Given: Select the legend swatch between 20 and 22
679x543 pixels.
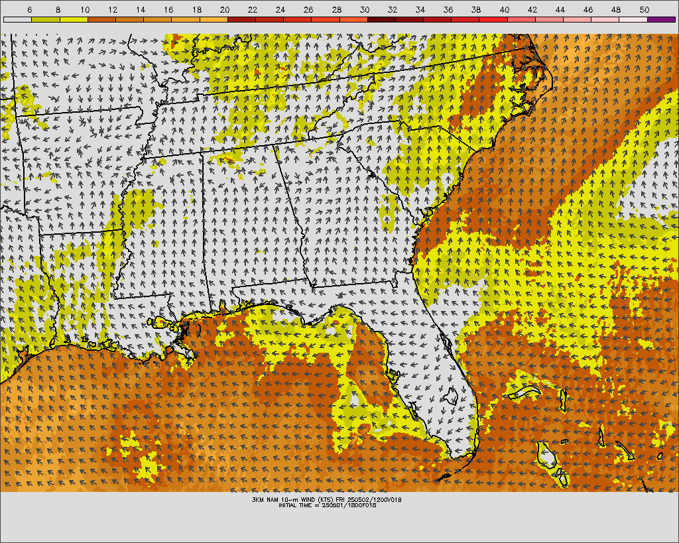Looking at the screenshot, I should pos(241,19).
